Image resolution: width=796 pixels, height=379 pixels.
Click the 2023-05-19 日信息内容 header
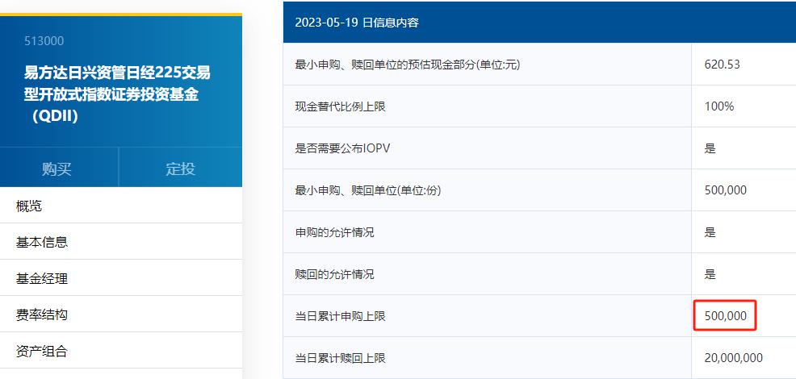356,23
